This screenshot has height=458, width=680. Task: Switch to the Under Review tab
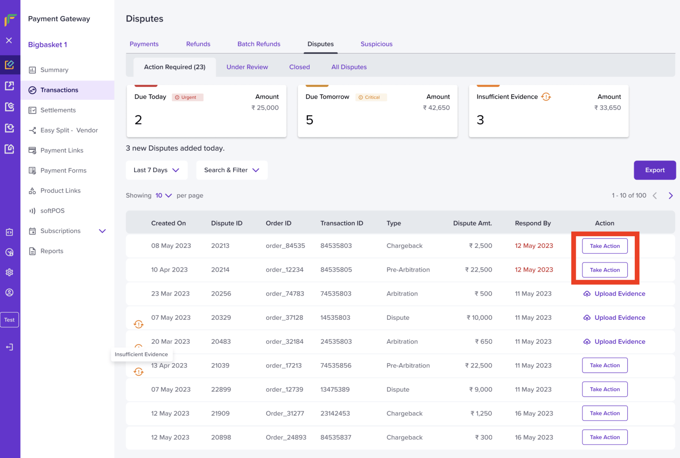[x=247, y=67]
